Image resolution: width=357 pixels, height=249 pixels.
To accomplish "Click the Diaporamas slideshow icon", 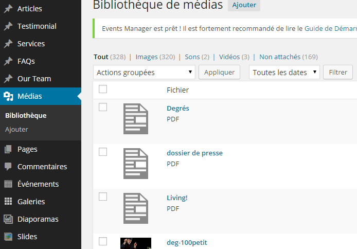I will click(x=8, y=219).
